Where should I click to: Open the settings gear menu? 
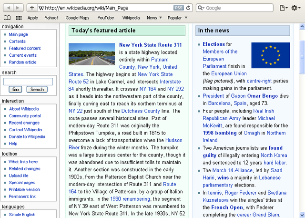297,8
